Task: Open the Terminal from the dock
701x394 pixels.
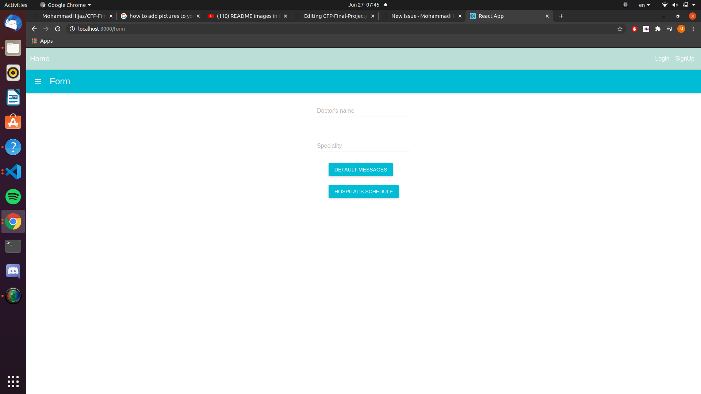Action: pos(13,246)
